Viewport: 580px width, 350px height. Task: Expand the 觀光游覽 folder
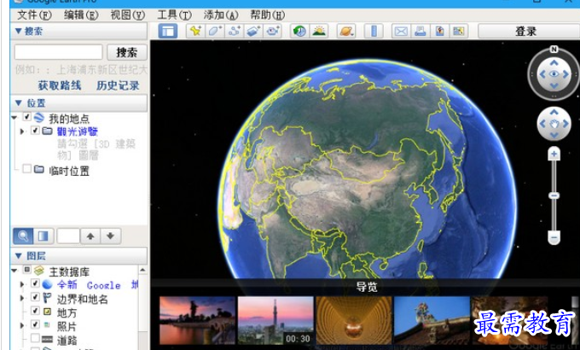[22, 131]
